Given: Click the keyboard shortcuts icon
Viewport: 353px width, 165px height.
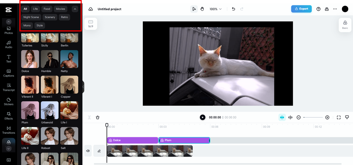Looking at the screenshot, I should [9, 160].
